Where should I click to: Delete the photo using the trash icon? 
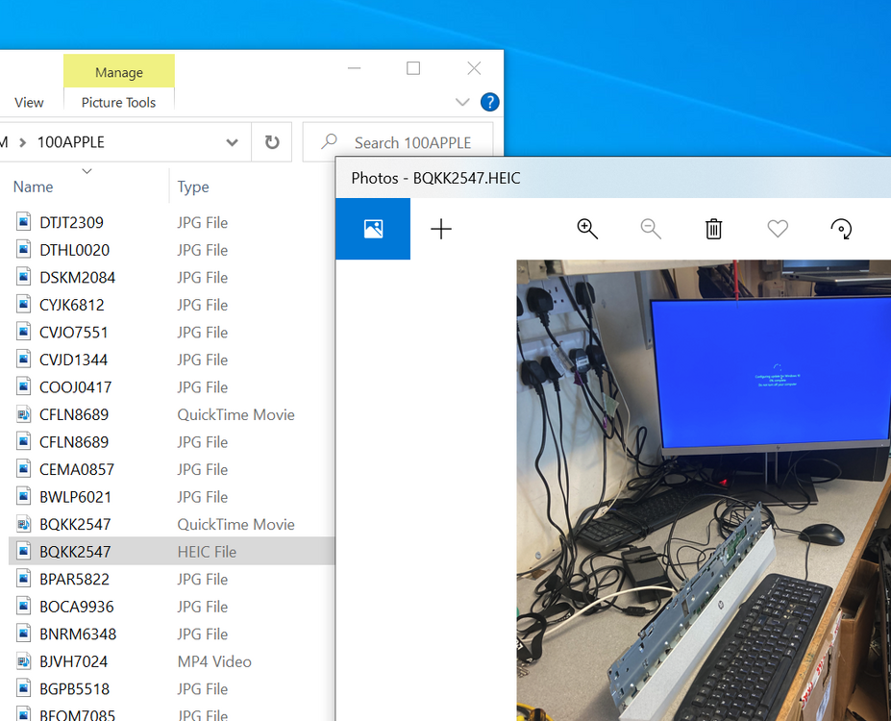coord(714,229)
